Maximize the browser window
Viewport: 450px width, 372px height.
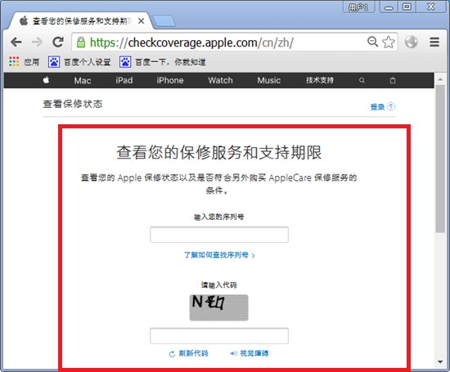[x=407, y=7]
